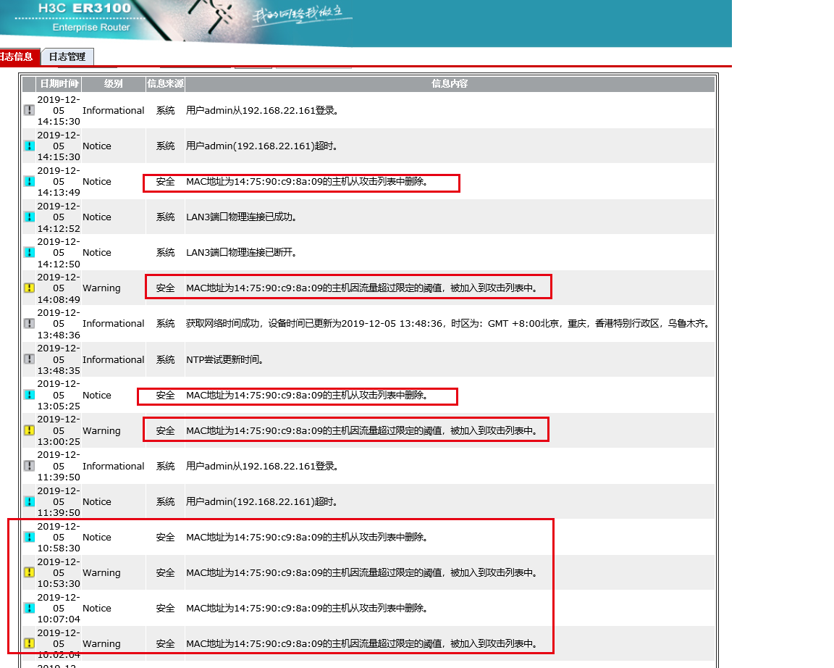Click the Informational icon for the 13:48:36 entry
The image size is (834, 668).
click(x=29, y=324)
